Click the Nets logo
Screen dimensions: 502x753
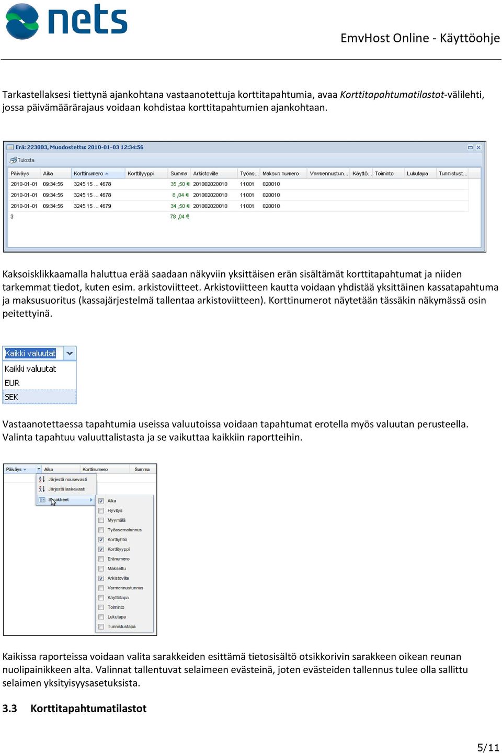(x=66, y=21)
